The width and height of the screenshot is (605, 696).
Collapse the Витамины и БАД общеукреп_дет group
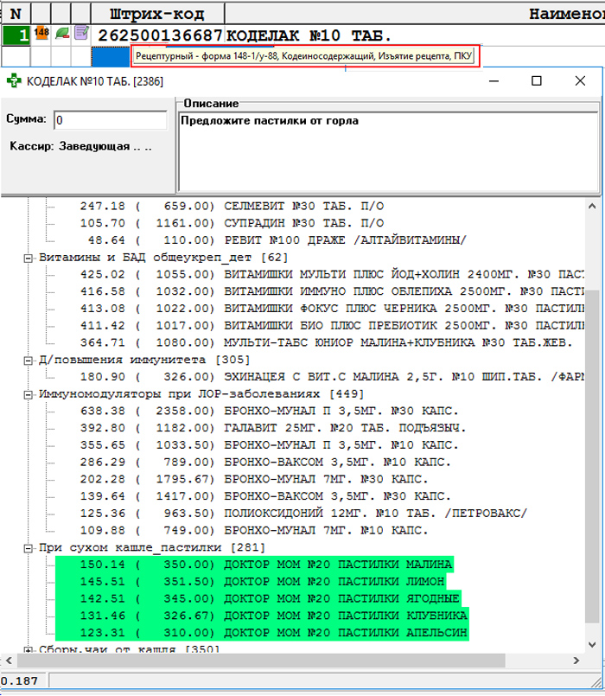coord(28,258)
